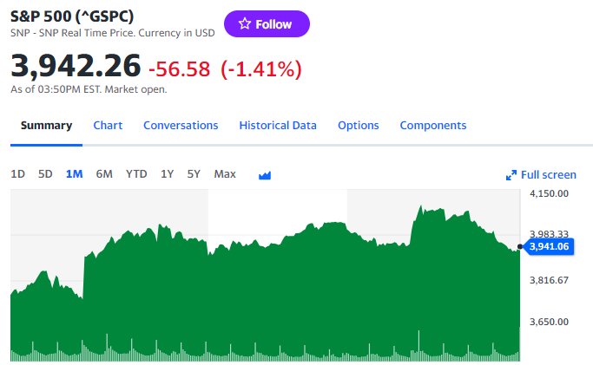Click the 3,941.06 current price marker
This screenshot has height=365, width=593.
point(549,246)
